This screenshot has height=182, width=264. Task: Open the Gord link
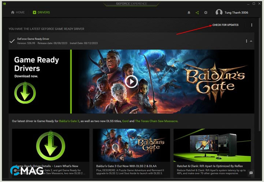point(125,121)
